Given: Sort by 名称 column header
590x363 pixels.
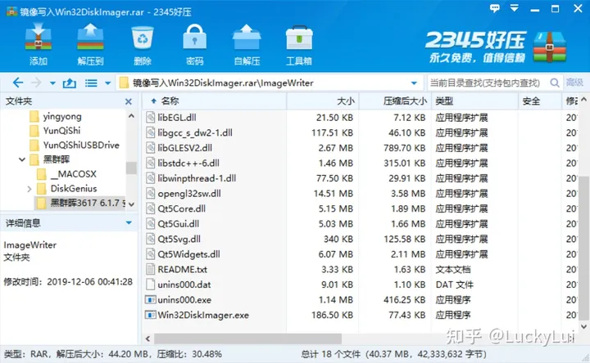Looking at the screenshot, I should pyautogui.click(x=215, y=101).
